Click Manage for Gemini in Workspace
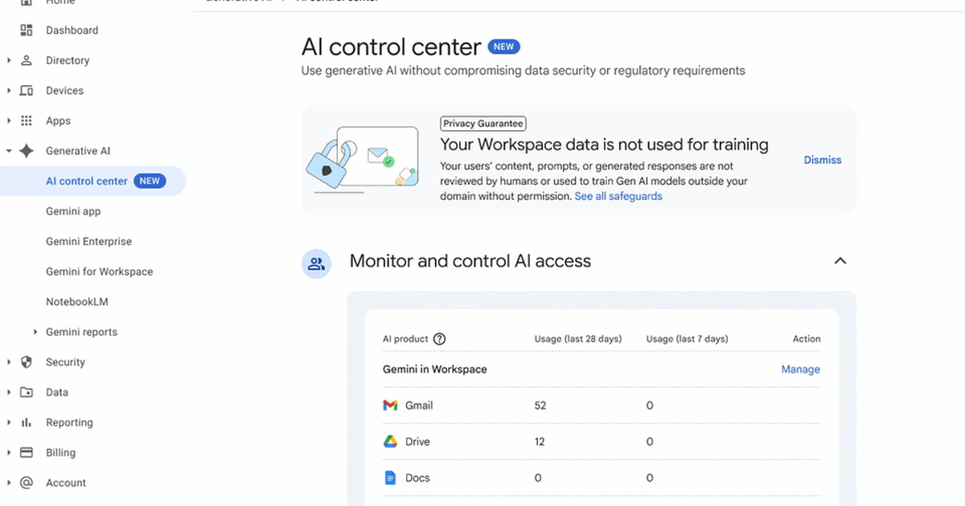965x506 pixels. 801,369
